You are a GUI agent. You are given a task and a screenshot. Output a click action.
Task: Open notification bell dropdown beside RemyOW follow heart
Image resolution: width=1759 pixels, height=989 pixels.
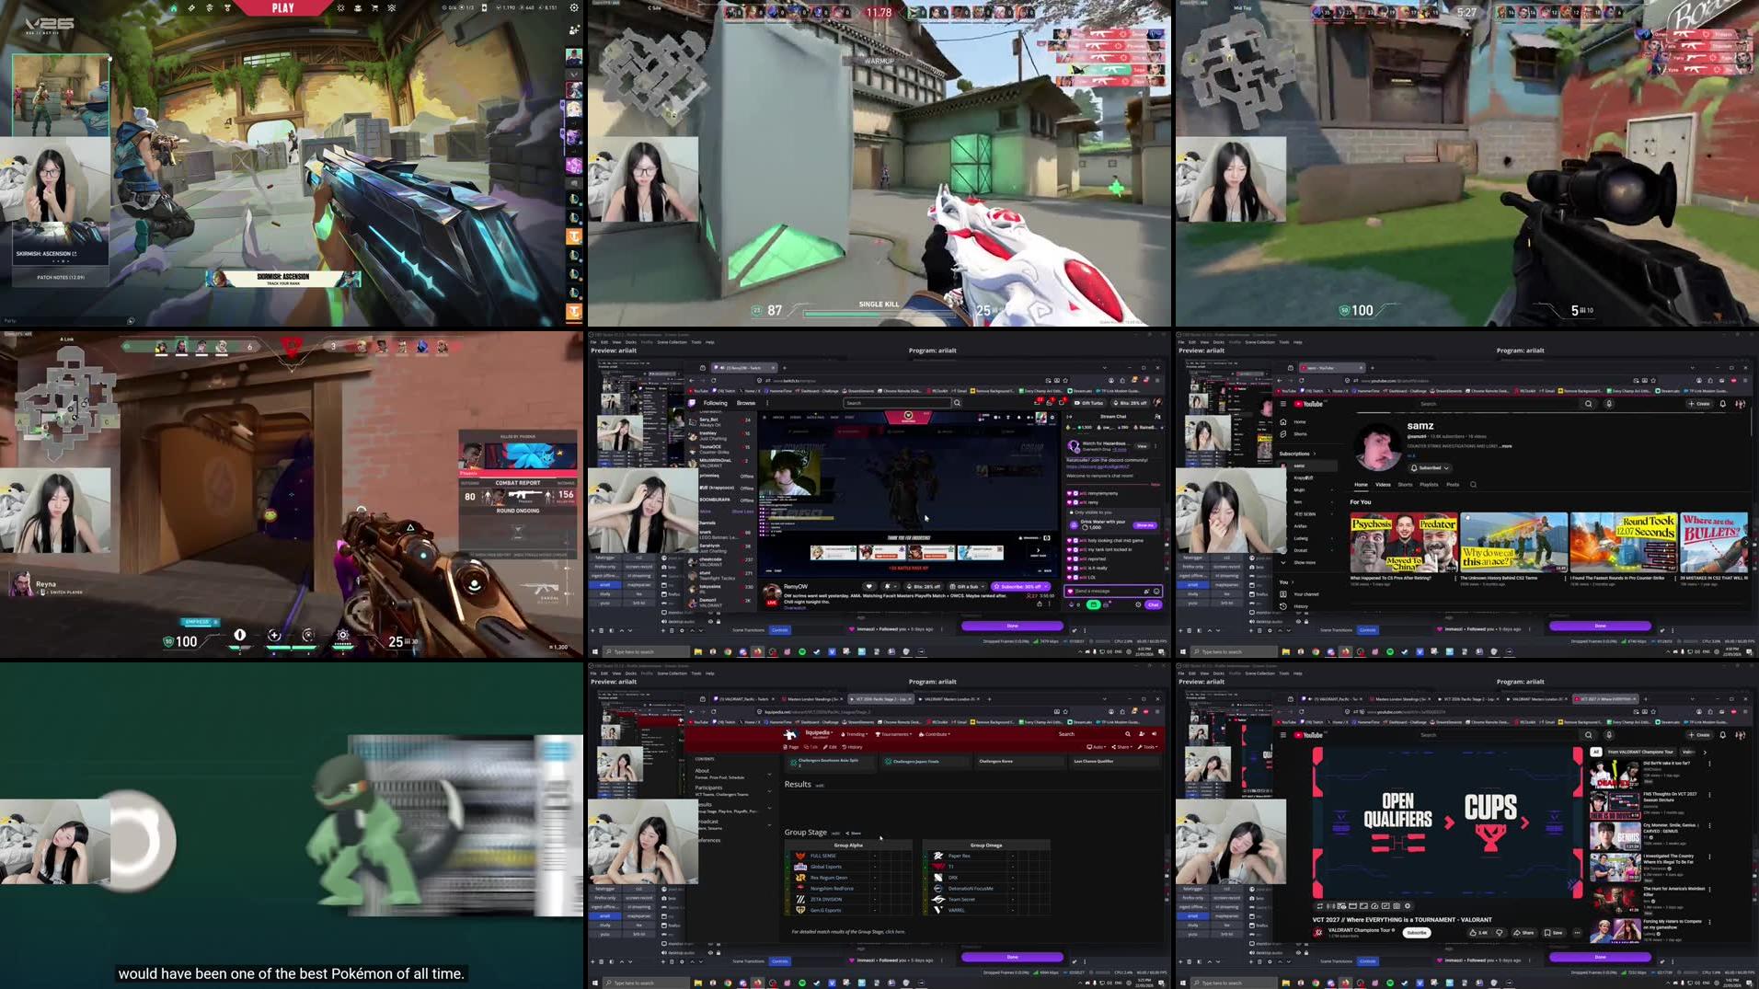coord(891,587)
